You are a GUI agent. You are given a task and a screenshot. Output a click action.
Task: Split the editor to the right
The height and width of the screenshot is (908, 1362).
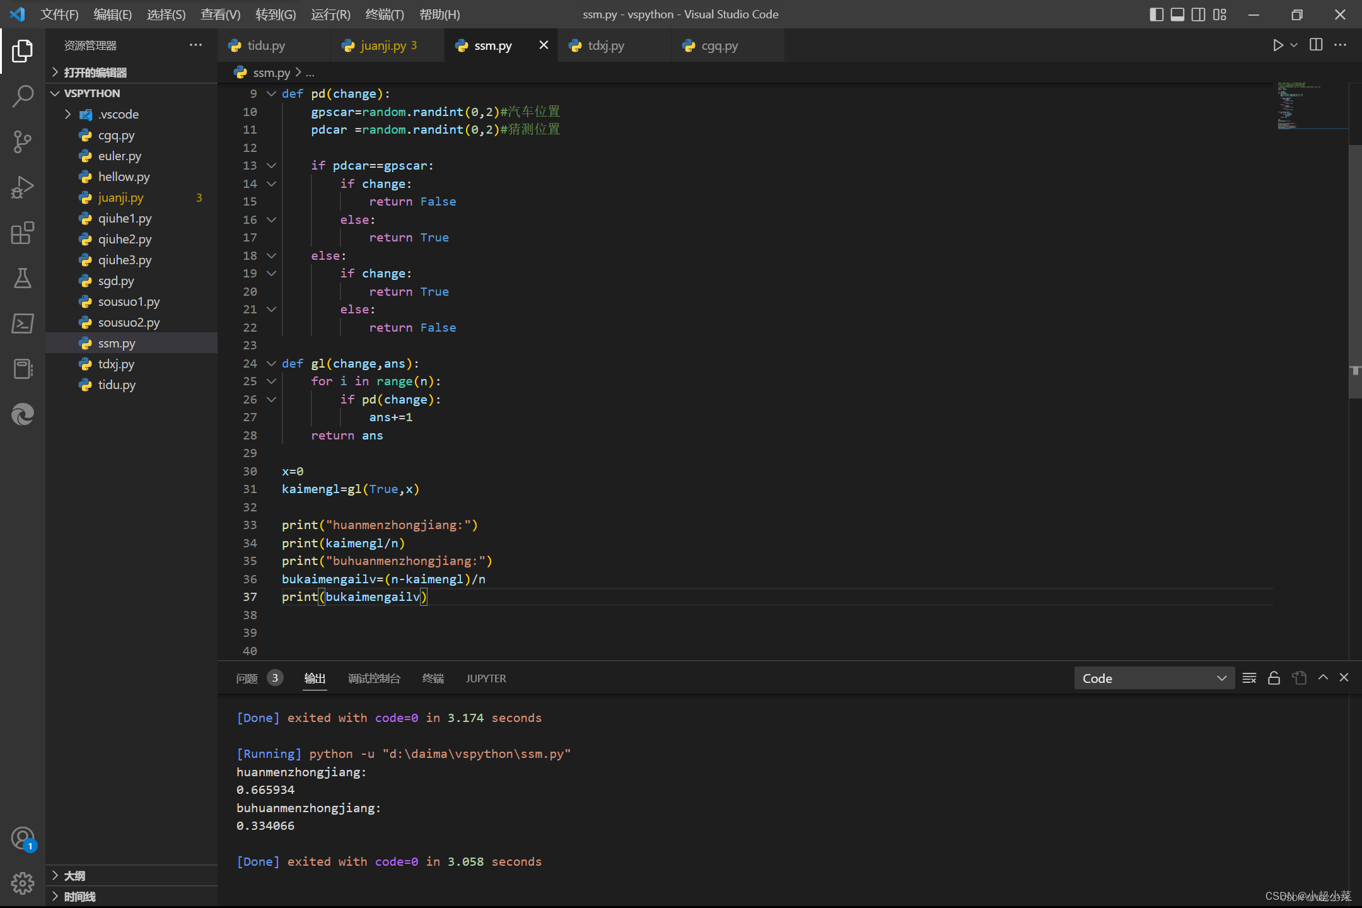point(1316,45)
